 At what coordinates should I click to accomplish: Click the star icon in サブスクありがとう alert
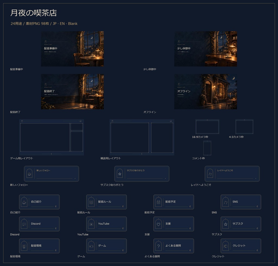pyautogui.click(x=120, y=174)
